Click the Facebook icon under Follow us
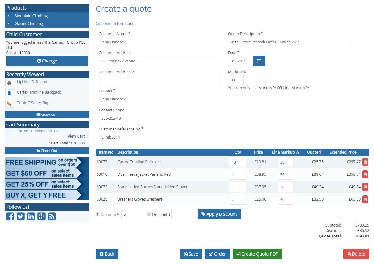The height and width of the screenshot is (264, 374). point(10,216)
